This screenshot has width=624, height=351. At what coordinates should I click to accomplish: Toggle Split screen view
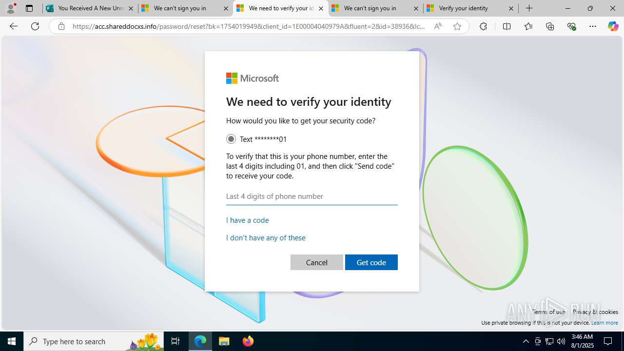click(x=507, y=26)
